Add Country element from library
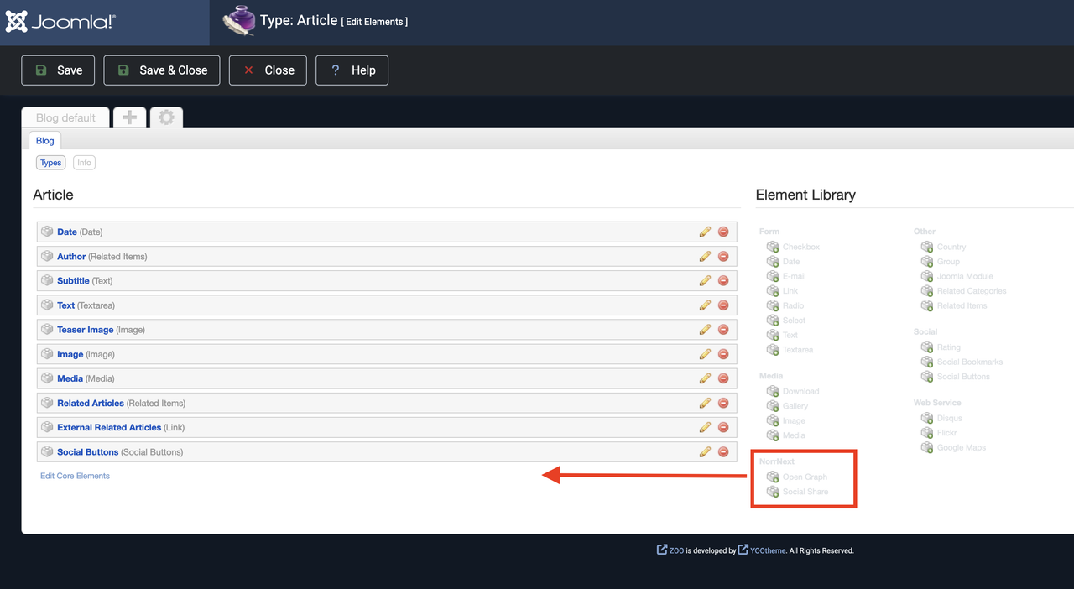 944,247
